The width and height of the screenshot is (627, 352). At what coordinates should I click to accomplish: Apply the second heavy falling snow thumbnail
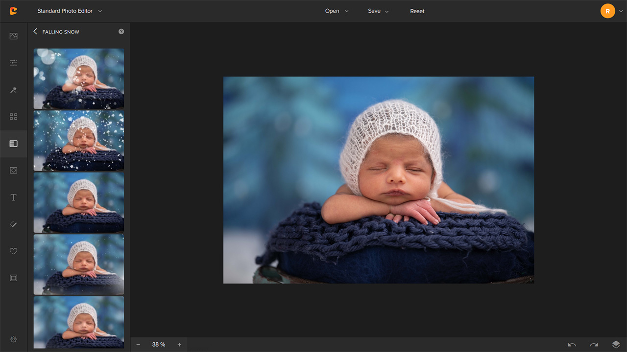pyautogui.click(x=78, y=140)
